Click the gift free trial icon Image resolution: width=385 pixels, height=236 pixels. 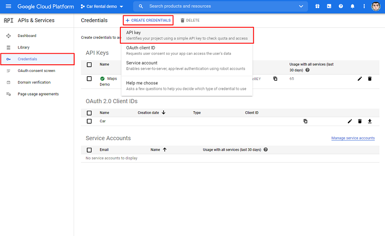point(317,6)
